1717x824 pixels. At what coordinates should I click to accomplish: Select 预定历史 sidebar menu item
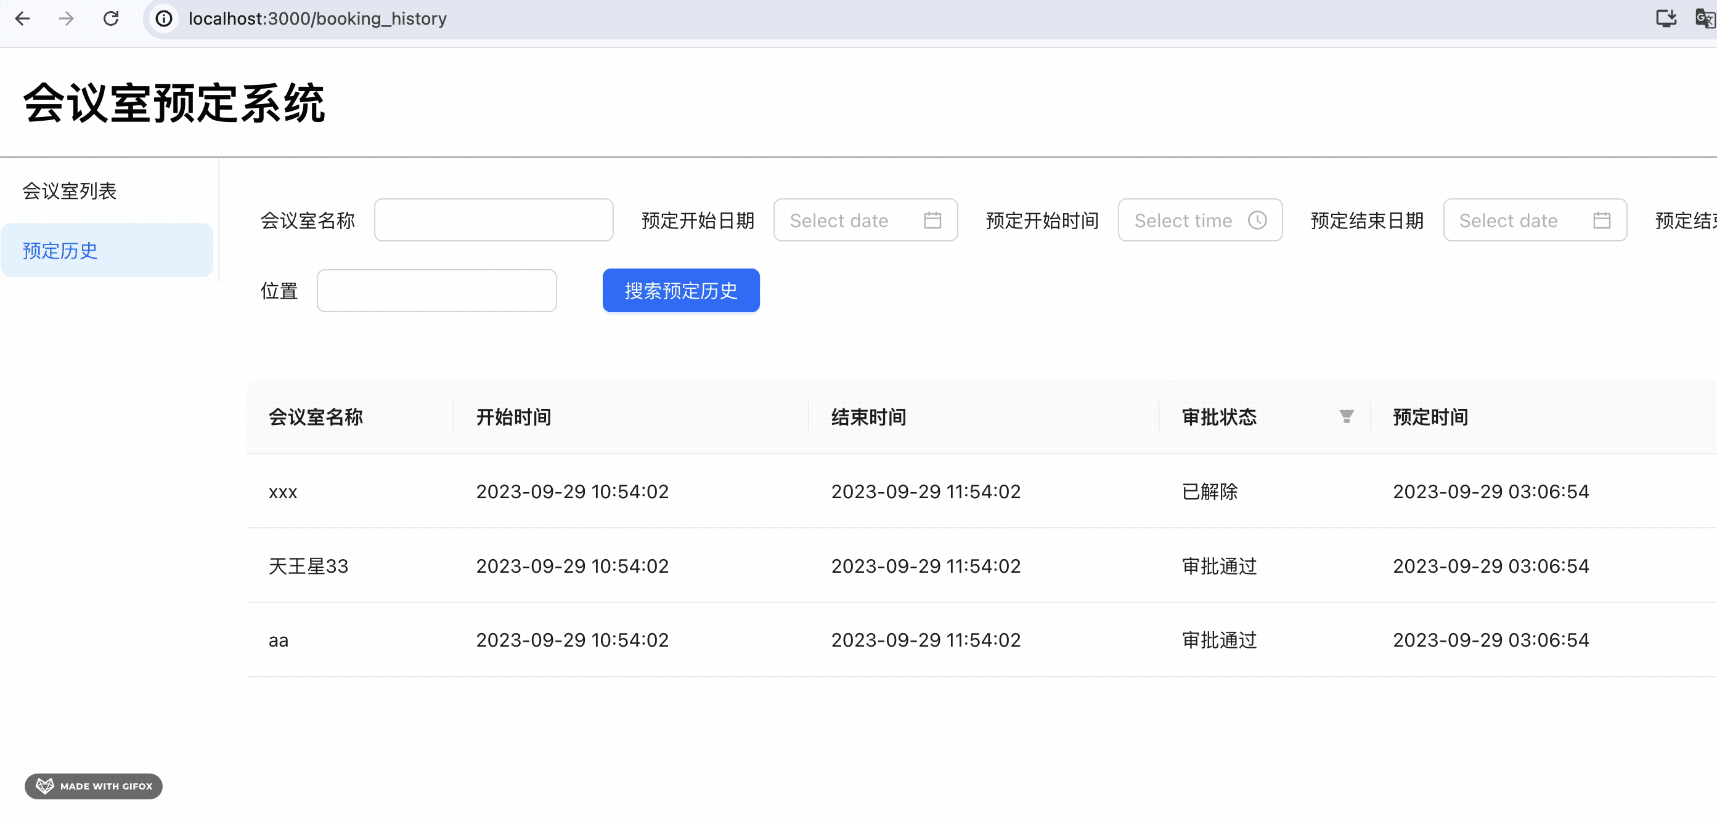[60, 251]
